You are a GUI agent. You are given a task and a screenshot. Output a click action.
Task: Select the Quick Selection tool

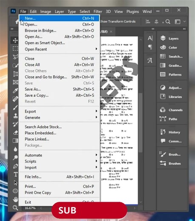click(x=15, y=65)
